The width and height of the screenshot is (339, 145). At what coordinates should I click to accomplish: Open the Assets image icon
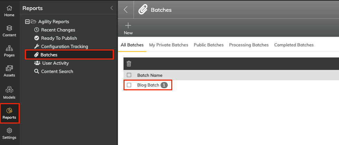(9, 69)
